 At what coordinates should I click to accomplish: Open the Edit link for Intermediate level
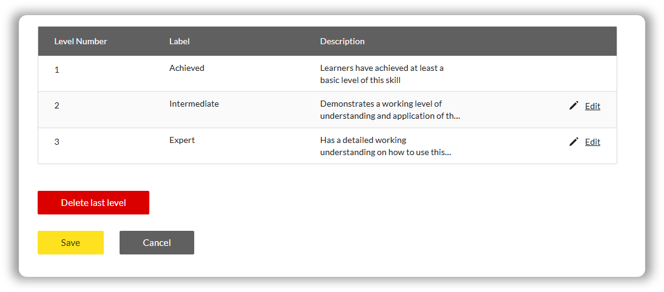592,106
